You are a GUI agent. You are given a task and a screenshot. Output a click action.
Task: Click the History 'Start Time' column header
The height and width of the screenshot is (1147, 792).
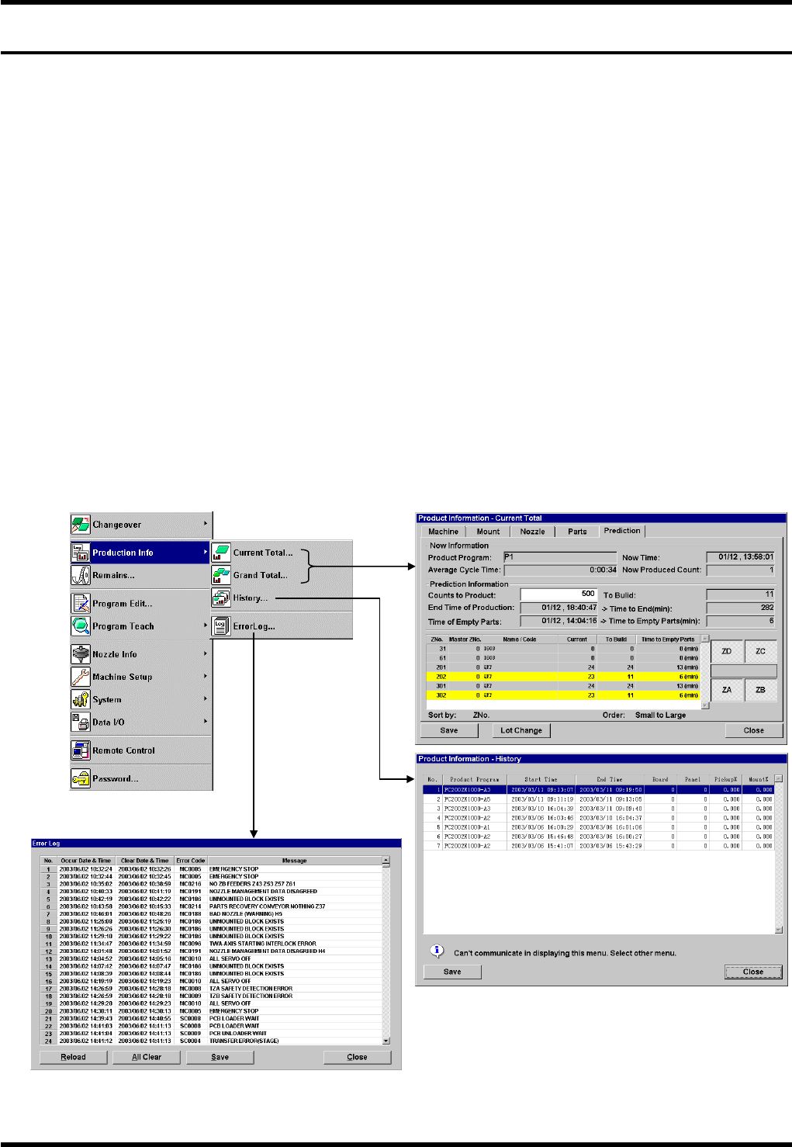point(541,779)
